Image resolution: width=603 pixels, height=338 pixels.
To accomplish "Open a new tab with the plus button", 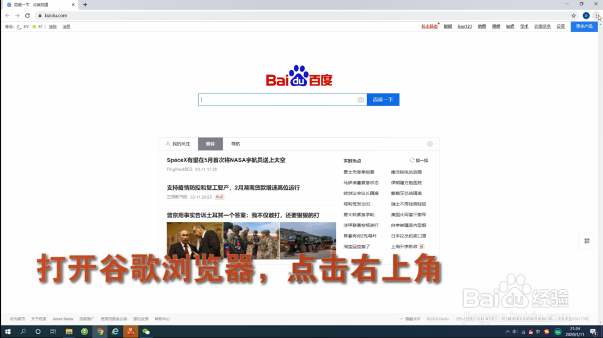I will 85,5.
